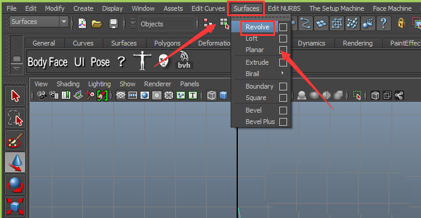Click the question mark miscellaneous mask icon

383,23
